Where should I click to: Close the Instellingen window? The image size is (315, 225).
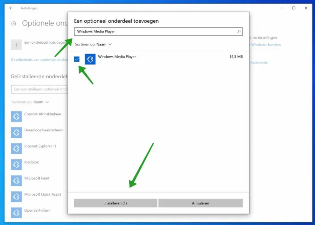306,8
